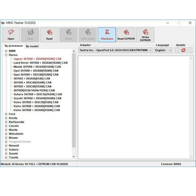Viewport: 196px width, 196px height.
Task: Expand the Kia/Hyundai tree node
Action: coord(6,122)
